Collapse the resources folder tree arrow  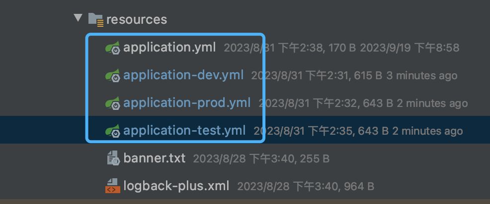78,17
